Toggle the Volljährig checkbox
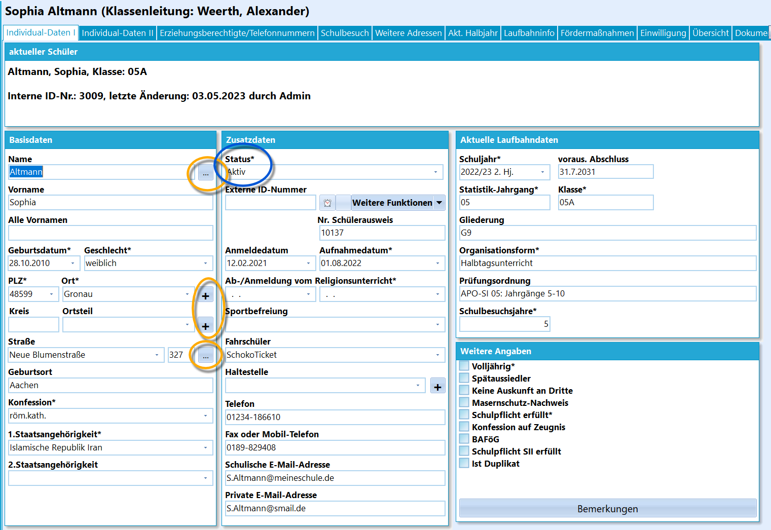The height and width of the screenshot is (530, 771). pyautogui.click(x=464, y=366)
